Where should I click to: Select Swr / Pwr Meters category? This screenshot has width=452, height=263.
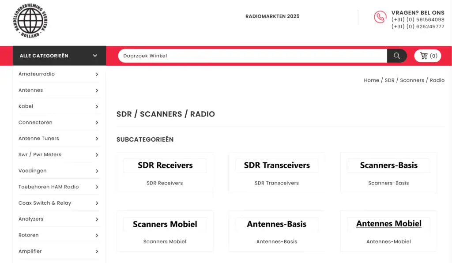tap(40, 155)
